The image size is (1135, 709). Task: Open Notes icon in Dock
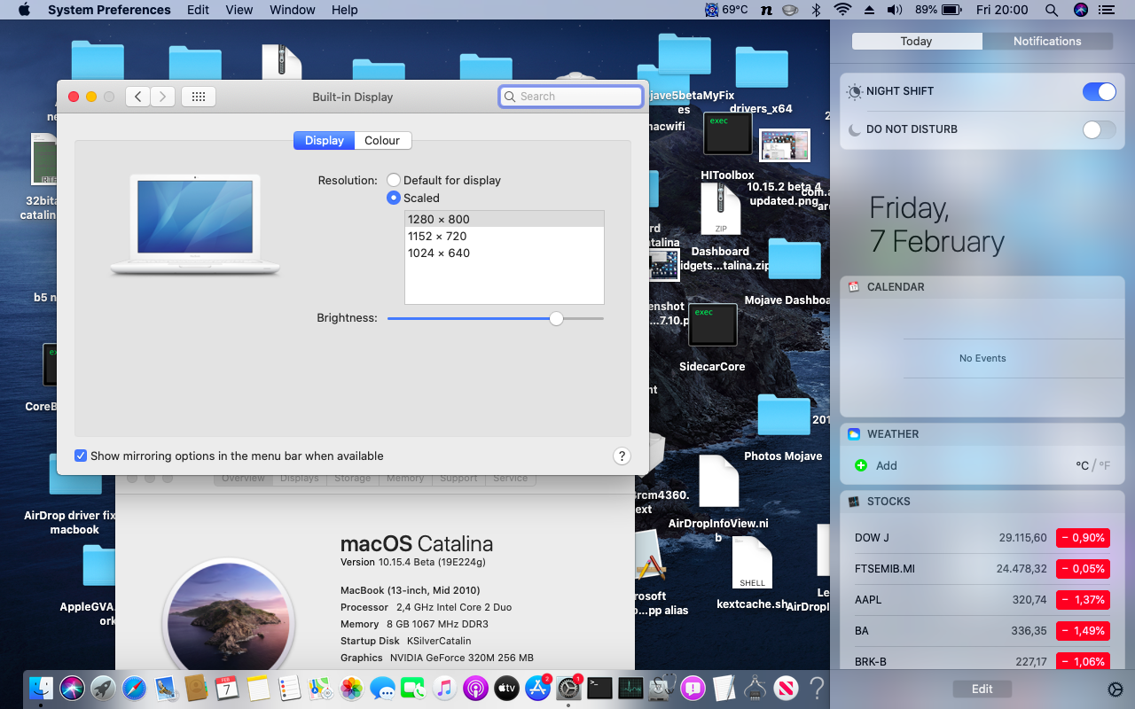click(258, 687)
